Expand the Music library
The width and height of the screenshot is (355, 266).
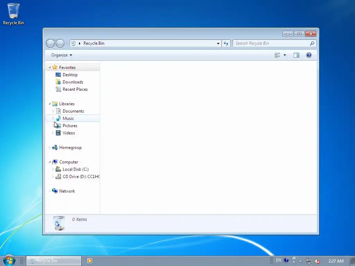click(53, 118)
